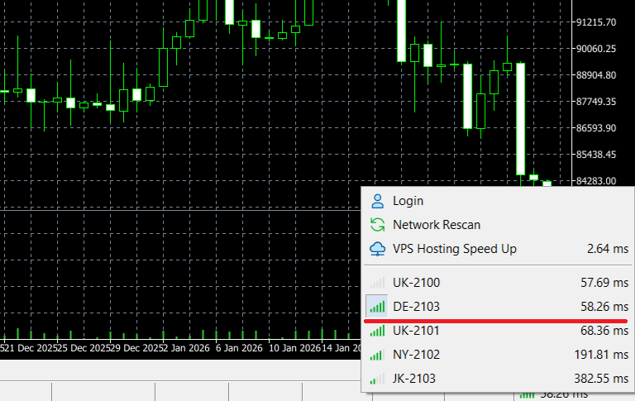
Task: Click the 85438.45 price label
Action: tap(596, 155)
